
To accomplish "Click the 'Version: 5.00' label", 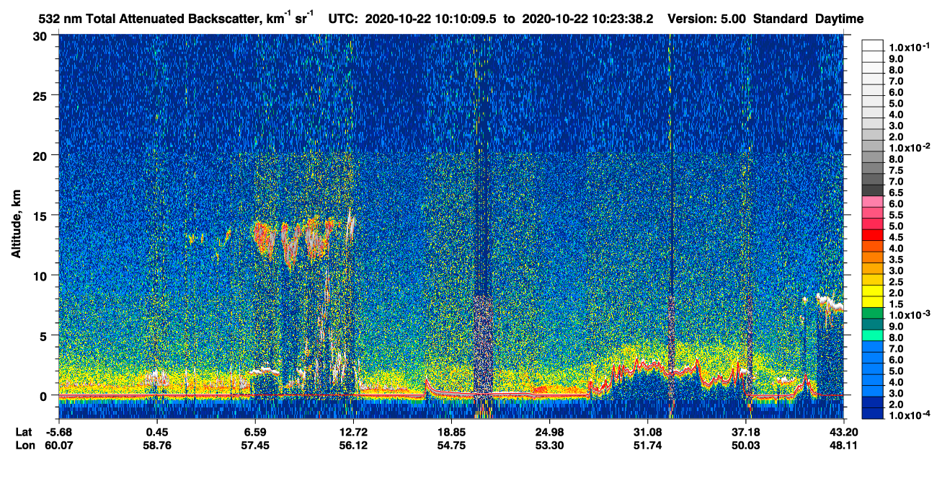I will coord(708,19).
